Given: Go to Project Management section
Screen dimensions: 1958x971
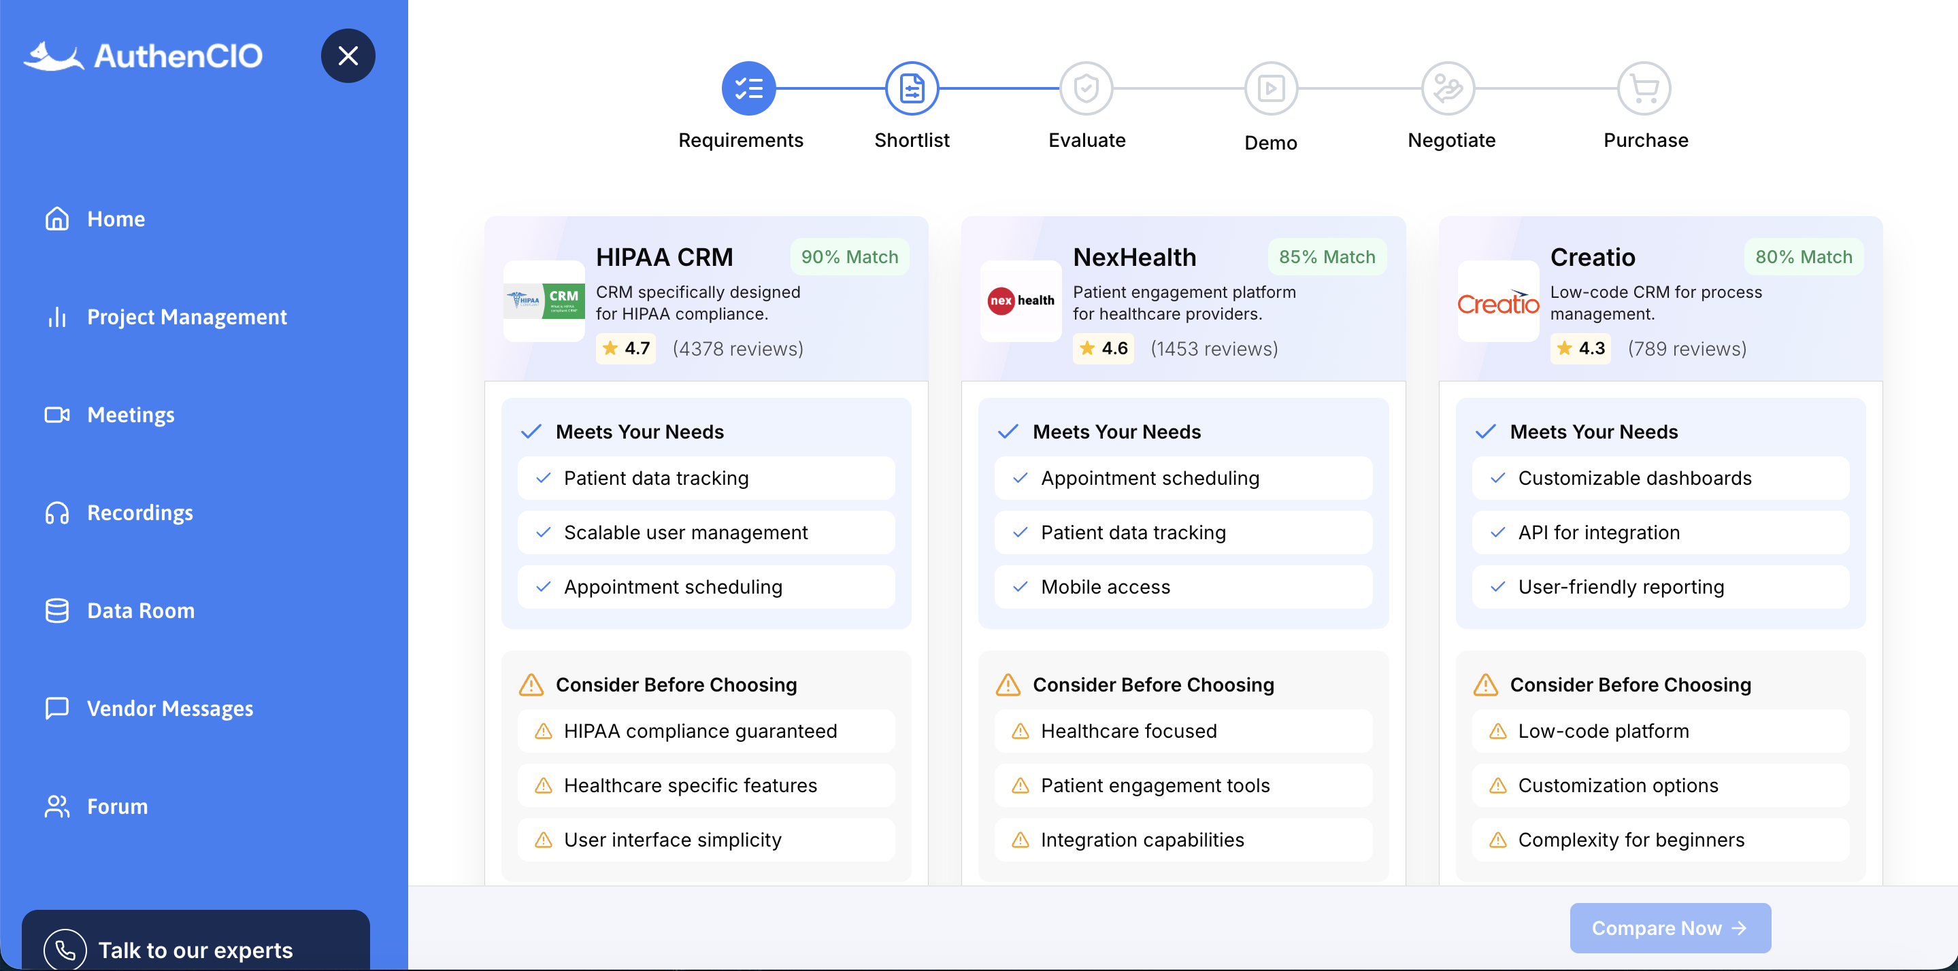Looking at the screenshot, I should (186, 317).
